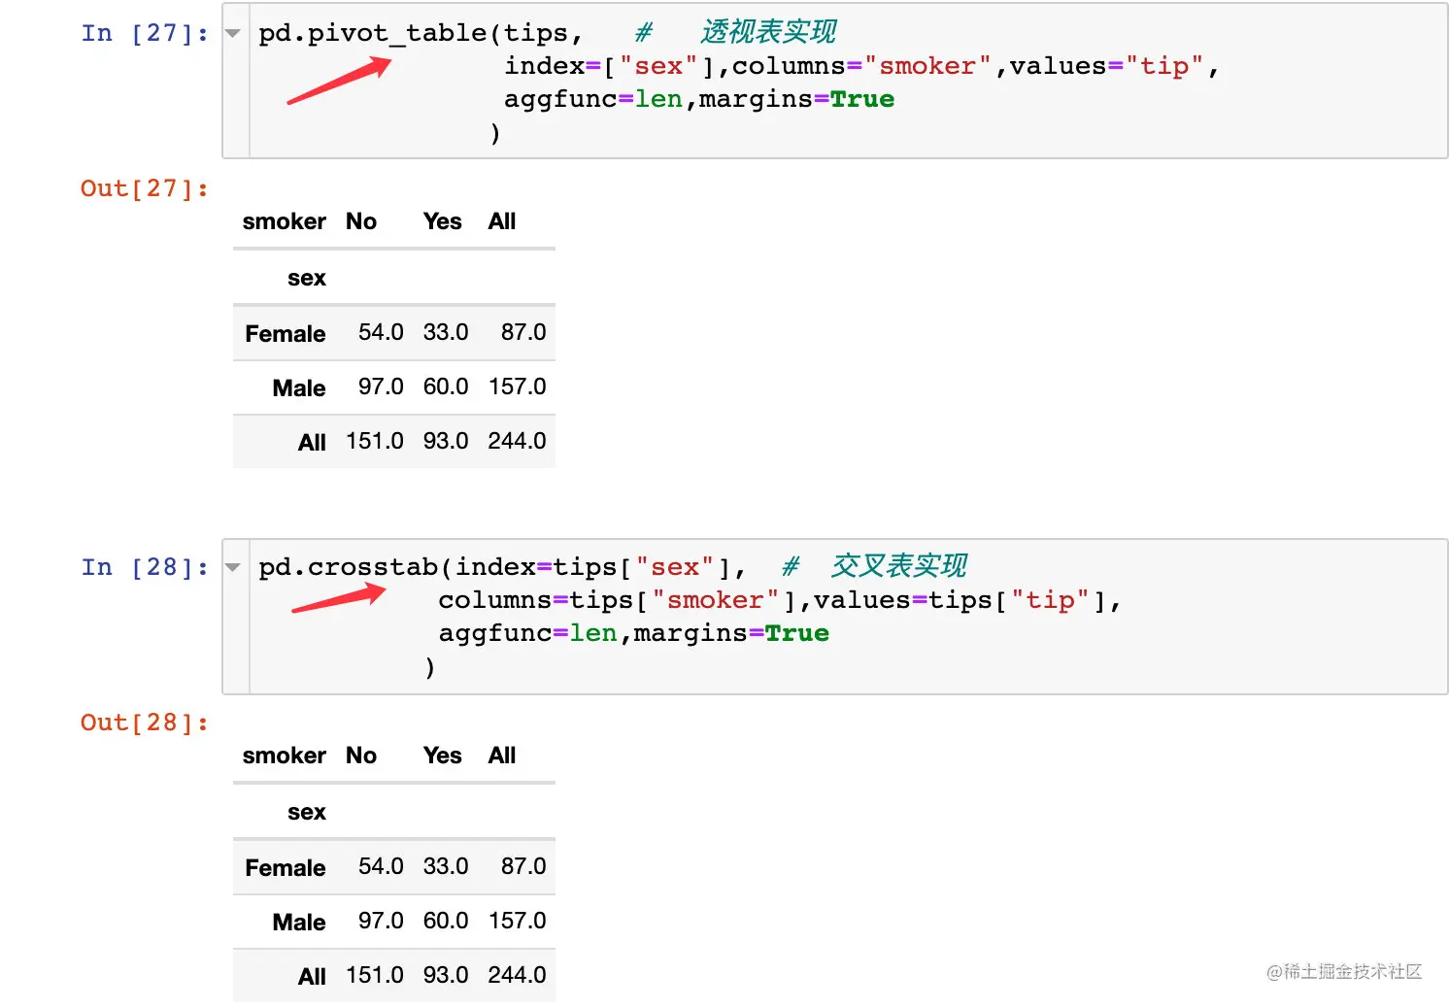Click the 透视表实现 comment in cell 27
This screenshot has height=1008, width=1449.
pyautogui.click(x=768, y=32)
